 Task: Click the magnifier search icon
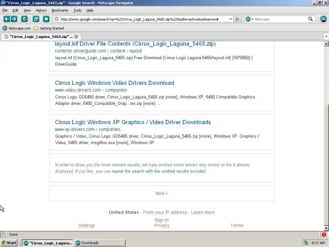(311, 19)
